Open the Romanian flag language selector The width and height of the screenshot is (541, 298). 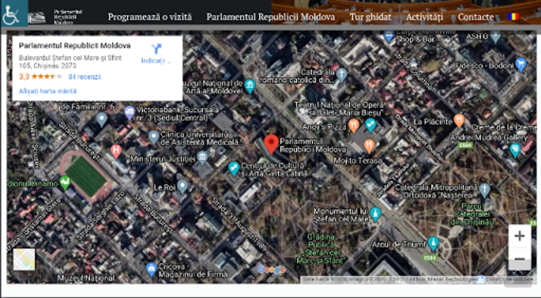point(513,16)
